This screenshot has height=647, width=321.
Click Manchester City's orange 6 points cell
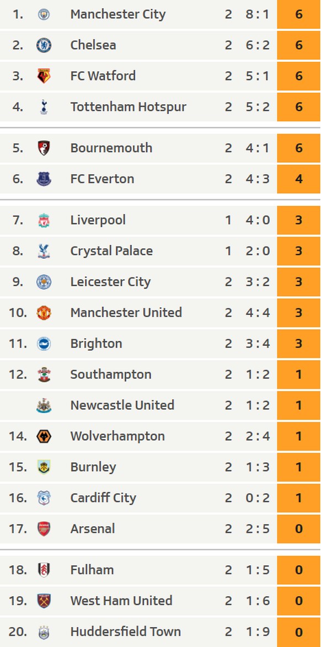point(299,14)
